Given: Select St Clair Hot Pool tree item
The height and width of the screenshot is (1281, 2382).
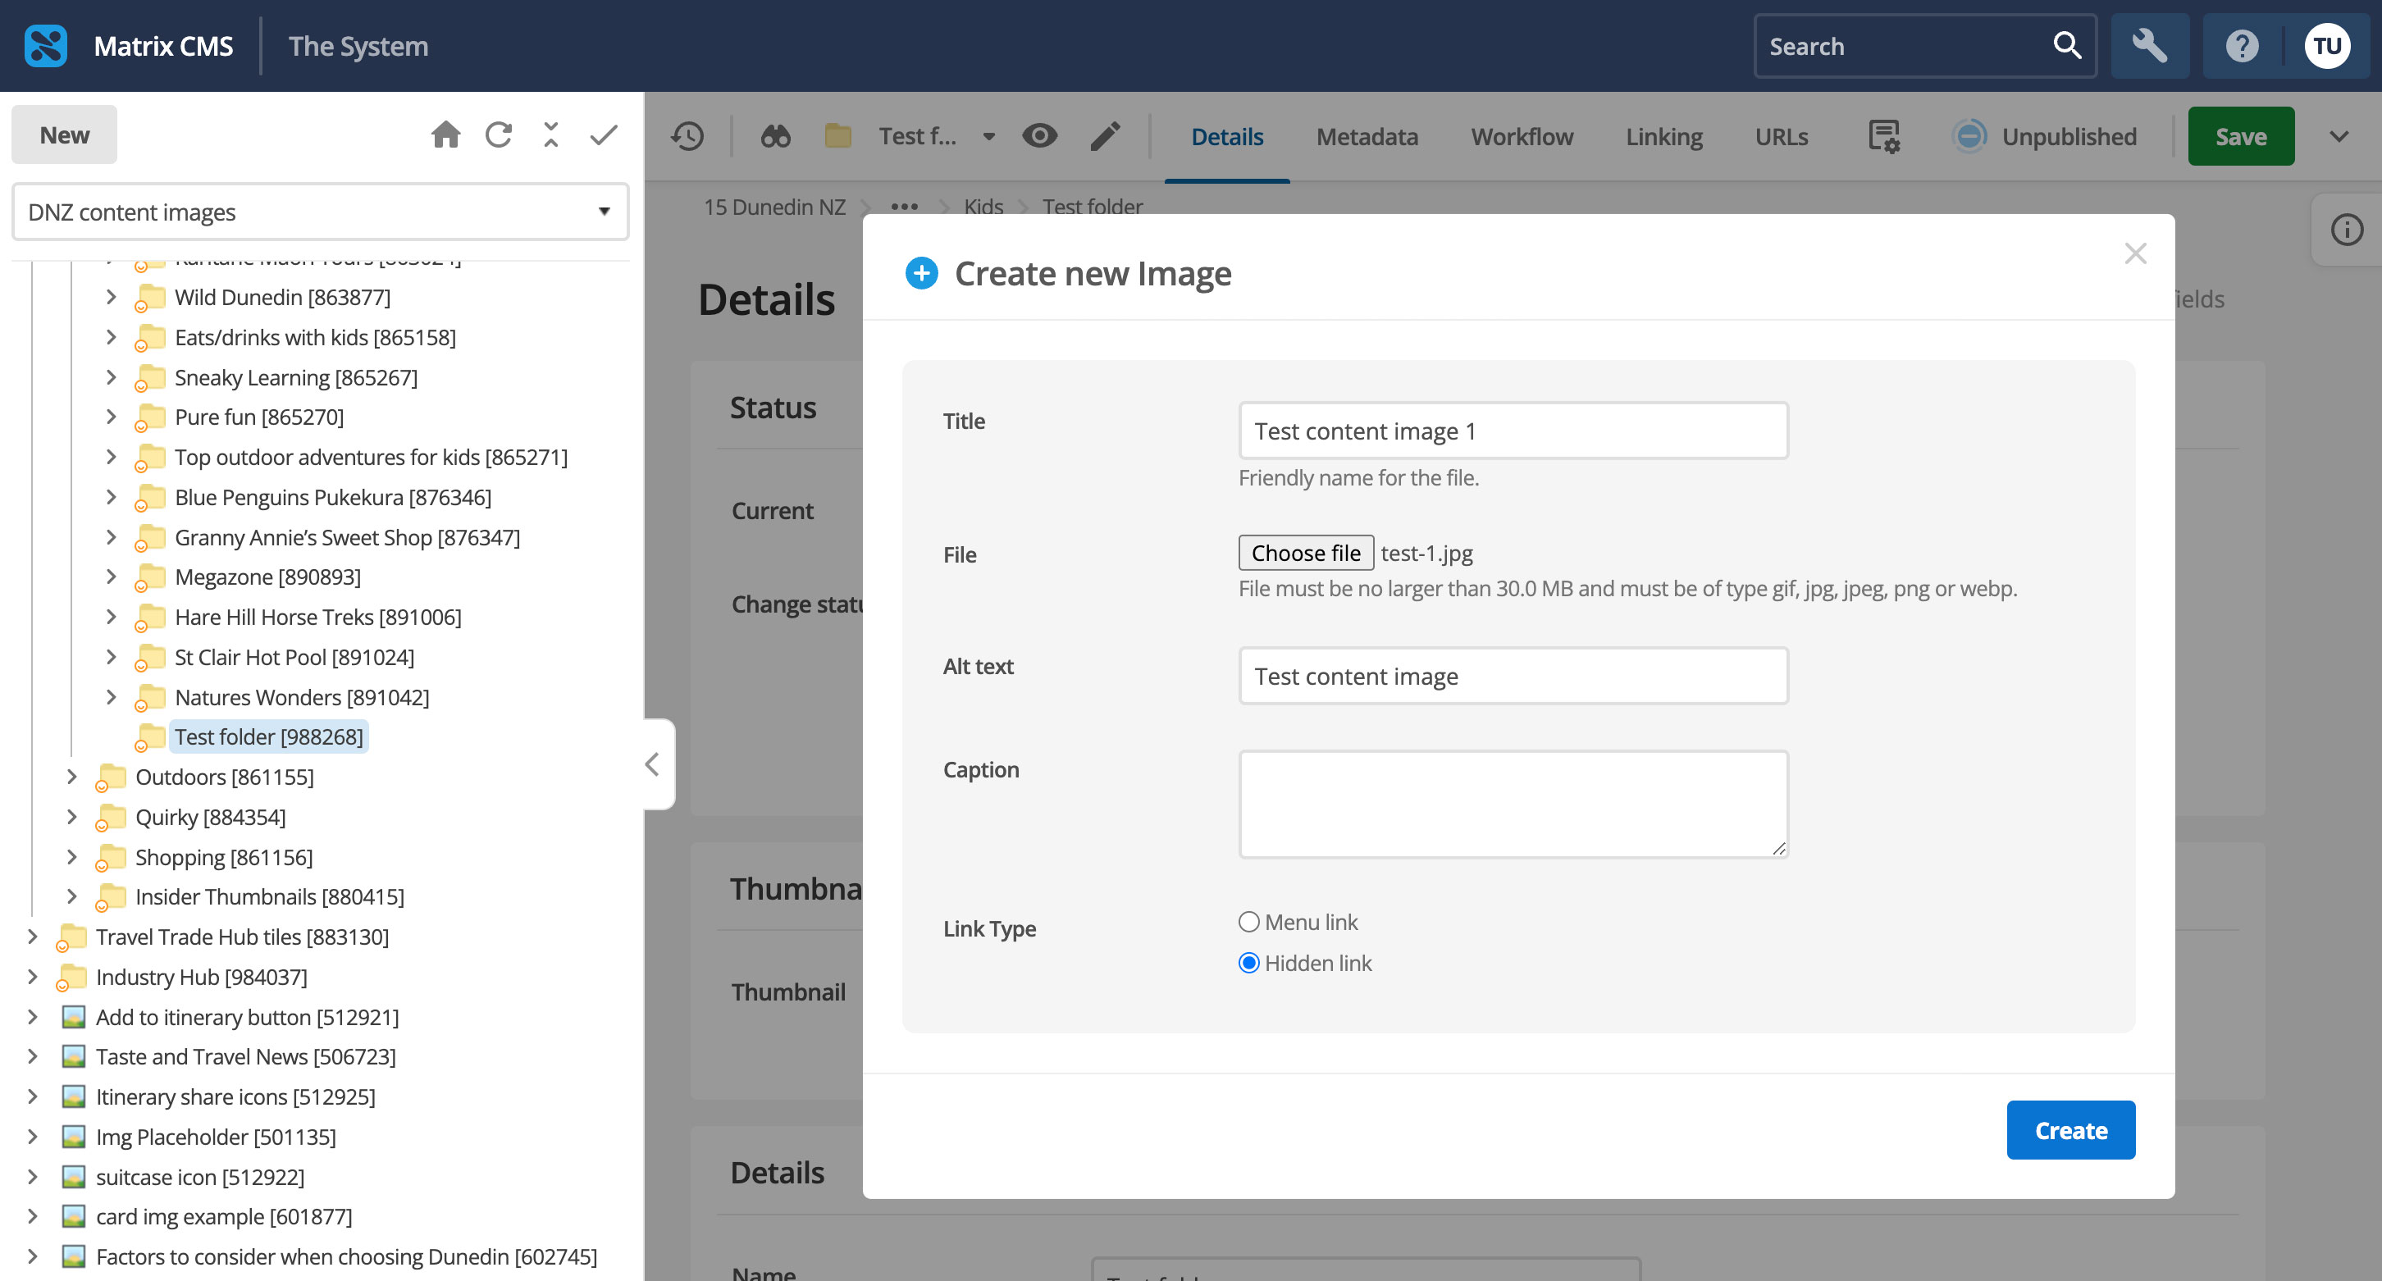Looking at the screenshot, I should point(294,657).
